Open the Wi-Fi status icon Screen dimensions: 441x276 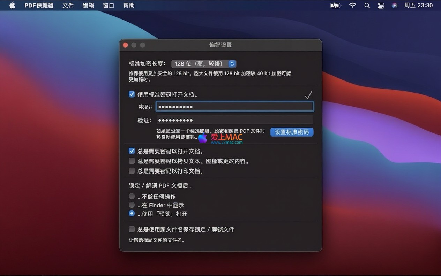click(x=353, y=5)
